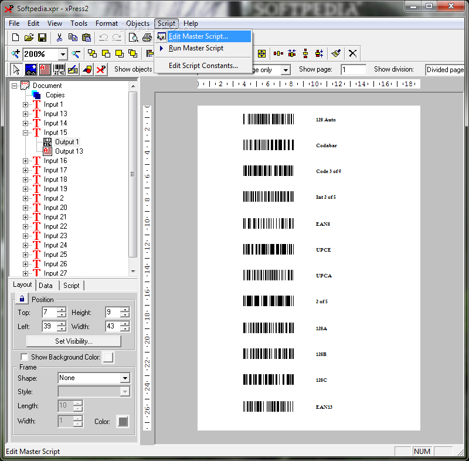
Task: Select Output 13 text tree item
Action: 69,151
